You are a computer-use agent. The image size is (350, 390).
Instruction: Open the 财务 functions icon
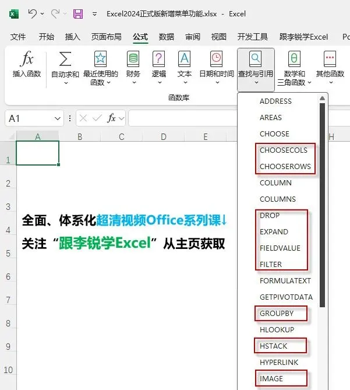[133, 59]
